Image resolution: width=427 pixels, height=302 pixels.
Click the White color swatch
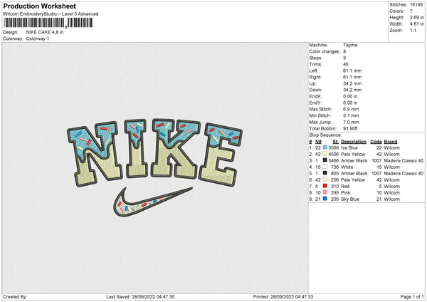point(325,167)
